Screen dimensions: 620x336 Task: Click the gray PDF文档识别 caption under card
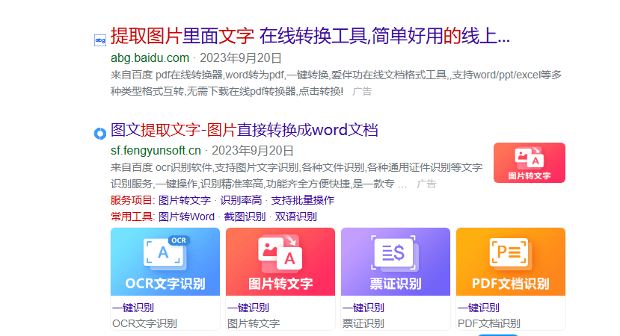point(489,323)
